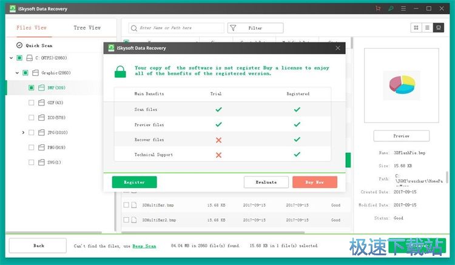Click the filter funnel icon
This screenshot has width=455, height=265.
click(x=233, y=28)
